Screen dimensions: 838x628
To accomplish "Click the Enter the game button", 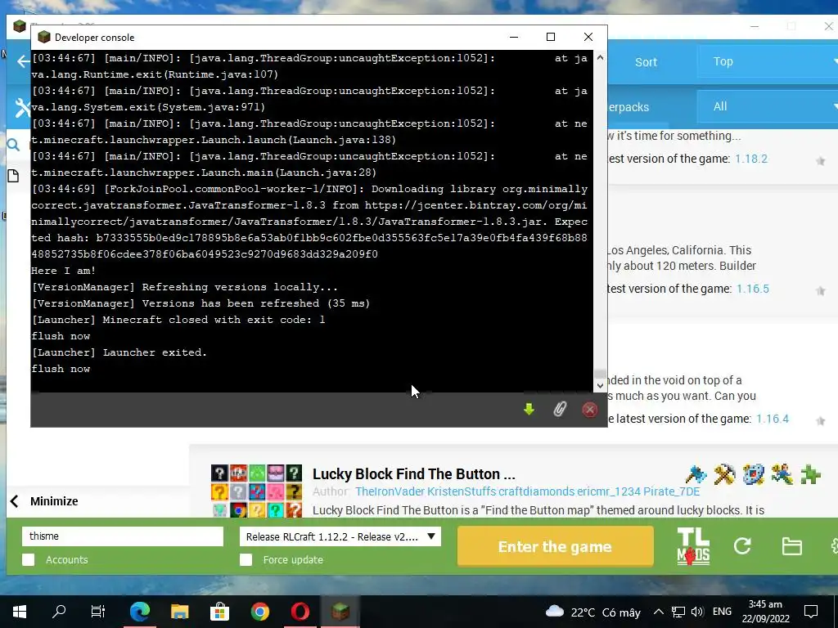I will (x=556, y=546).
